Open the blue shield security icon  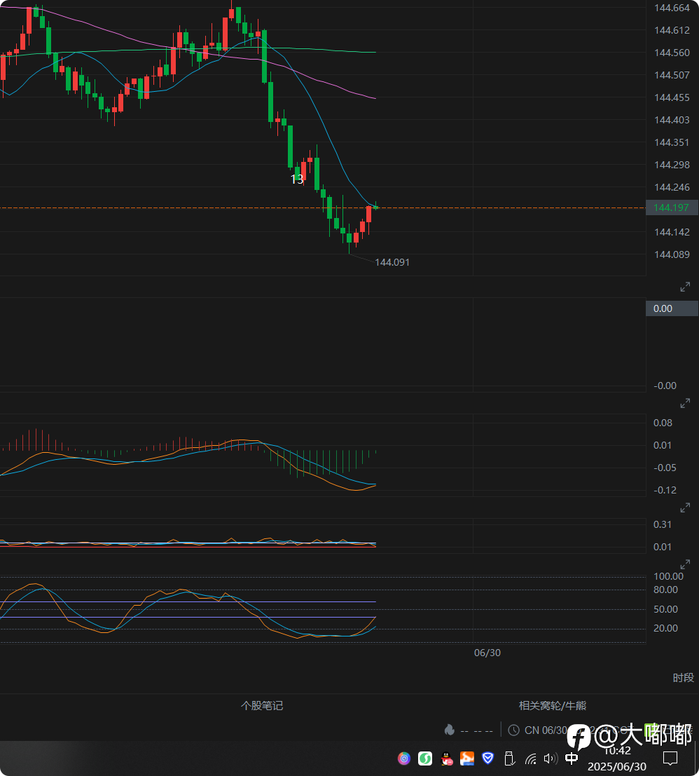tap(487, 758)
